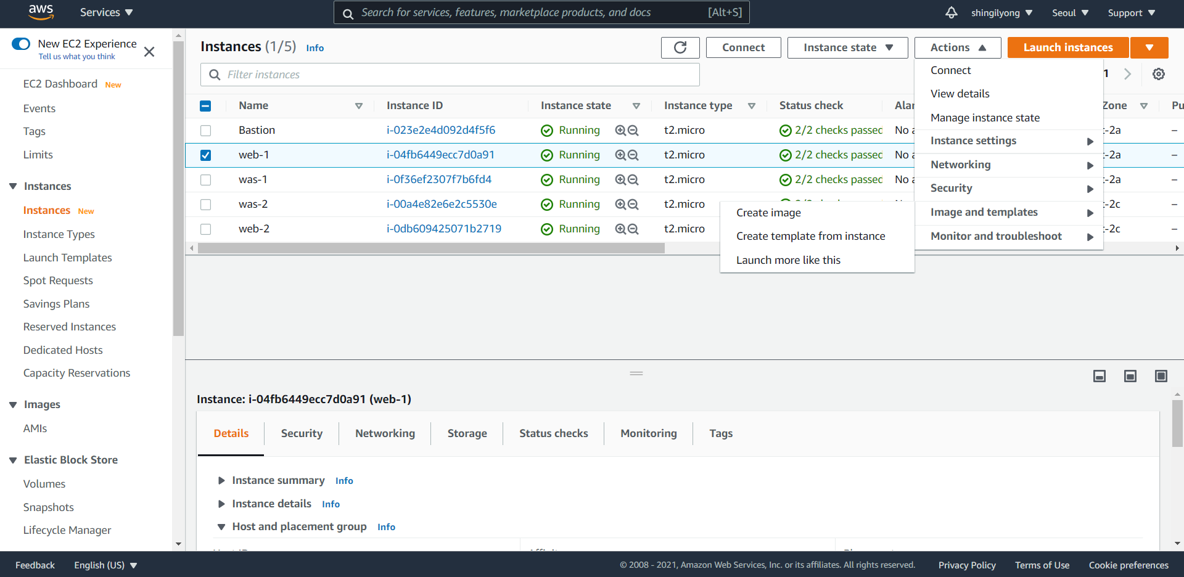Viewport: 1184px width, 577px height.
Task: Switch to the Storage tab
Action: pos(467,433)
